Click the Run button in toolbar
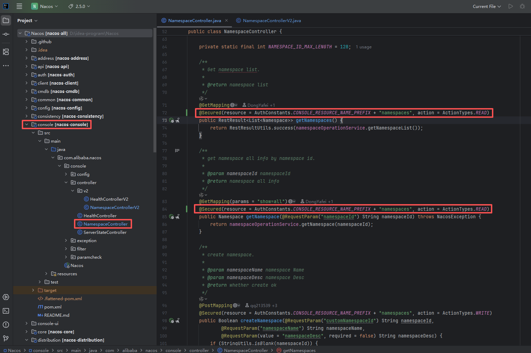Viewport: 531px width, 353px height. pos(511,6)
